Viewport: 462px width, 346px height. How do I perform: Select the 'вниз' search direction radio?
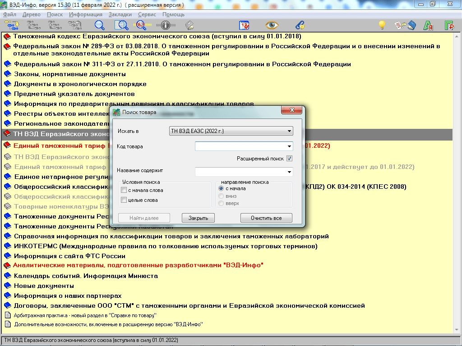pyautogui.click(x=221, y=196)
